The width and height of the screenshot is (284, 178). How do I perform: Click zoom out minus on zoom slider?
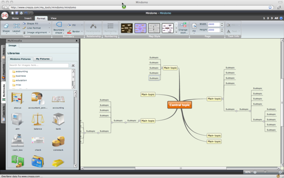pyautogui.click(x=255, y=172)
